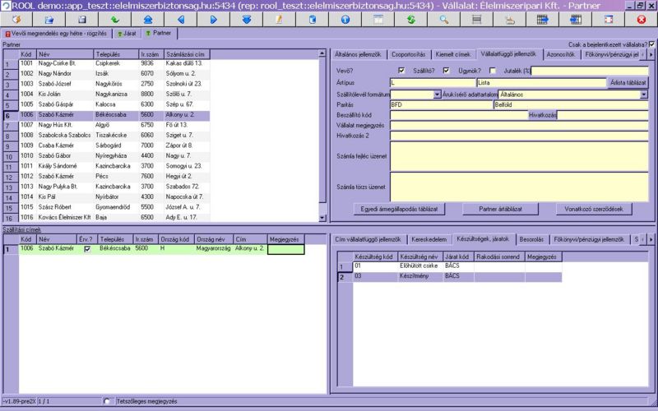Click the red exit toolbar icon
Screen dimensions: 658x411
tap(641, 18)
